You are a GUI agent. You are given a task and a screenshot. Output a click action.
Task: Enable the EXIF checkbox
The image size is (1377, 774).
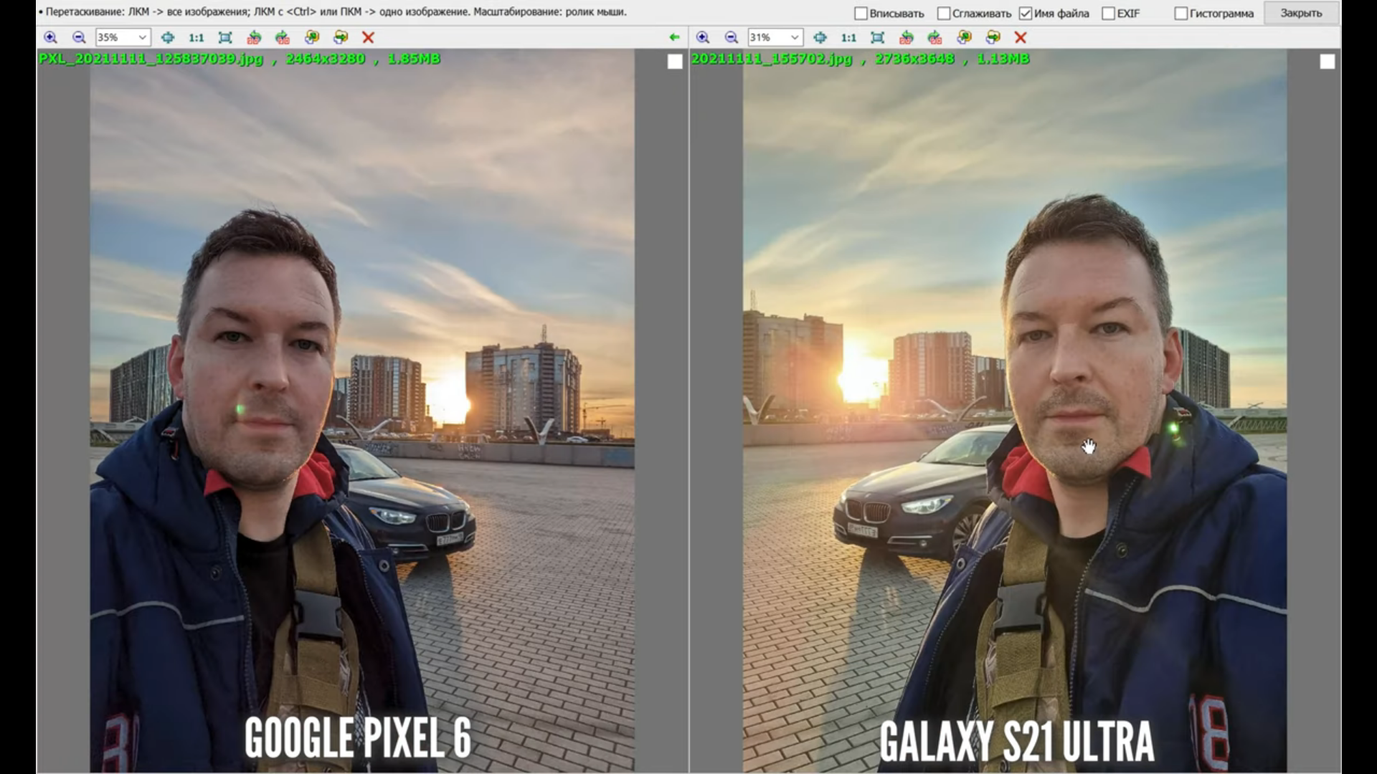(x=1109, y=14)
